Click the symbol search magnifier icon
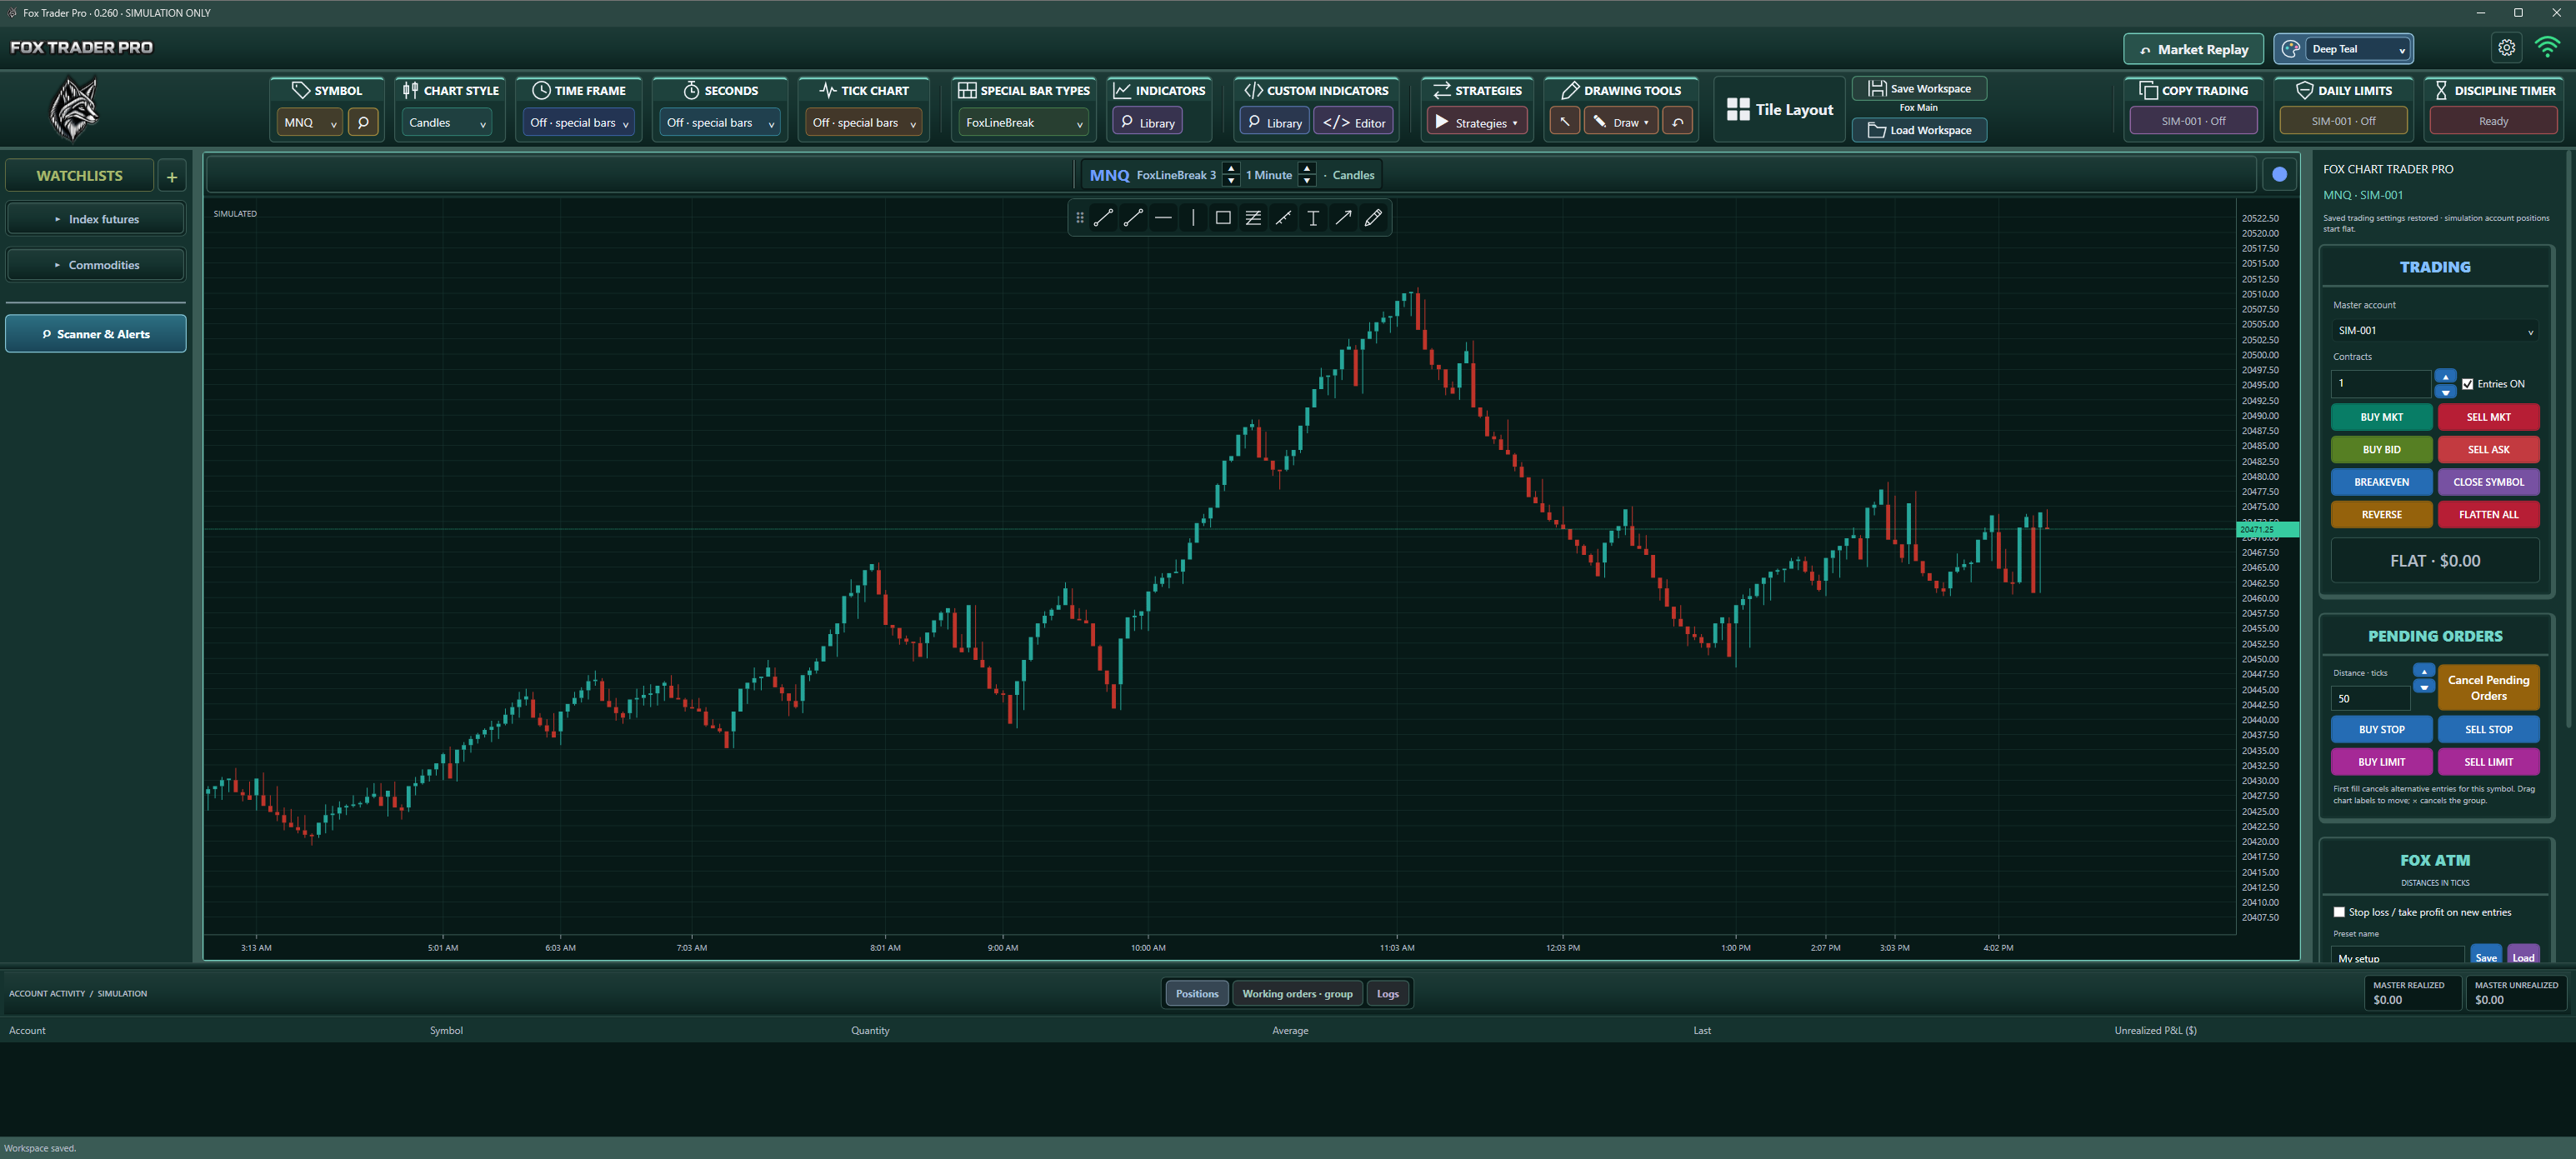Screen dimensions: 2576x1159 (x=363, y=122)
